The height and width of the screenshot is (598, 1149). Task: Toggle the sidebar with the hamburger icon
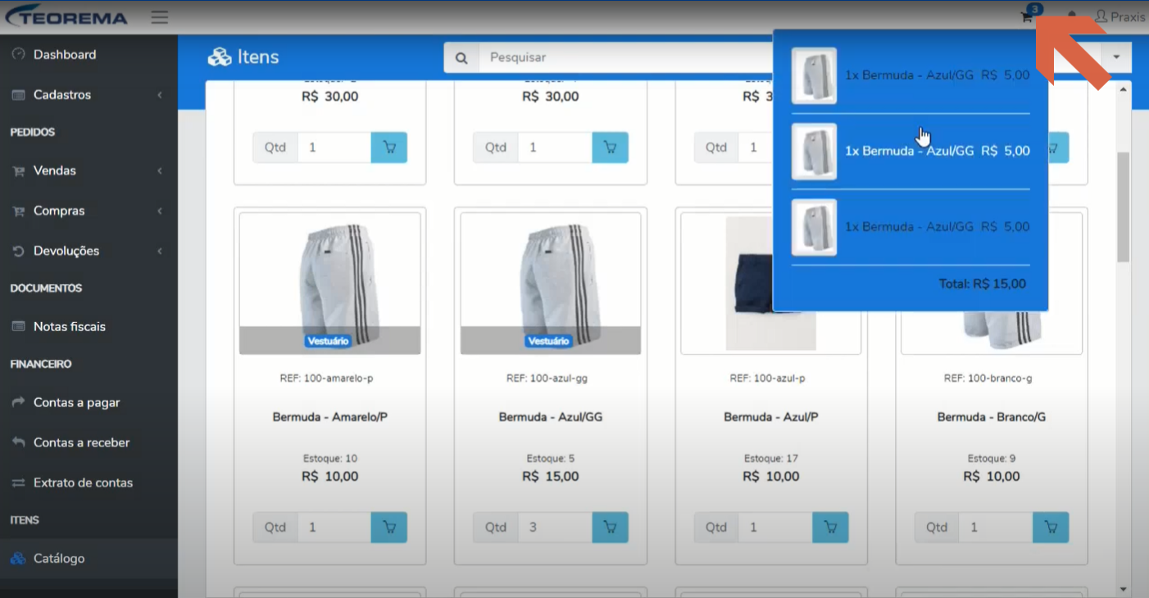click(159, 17)
